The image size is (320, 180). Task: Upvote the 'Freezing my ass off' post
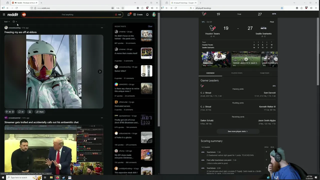tap(6, 112)
